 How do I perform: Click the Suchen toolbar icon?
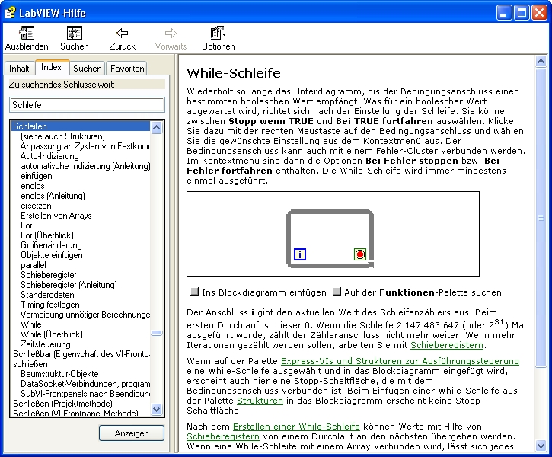(x=75, y=34)
